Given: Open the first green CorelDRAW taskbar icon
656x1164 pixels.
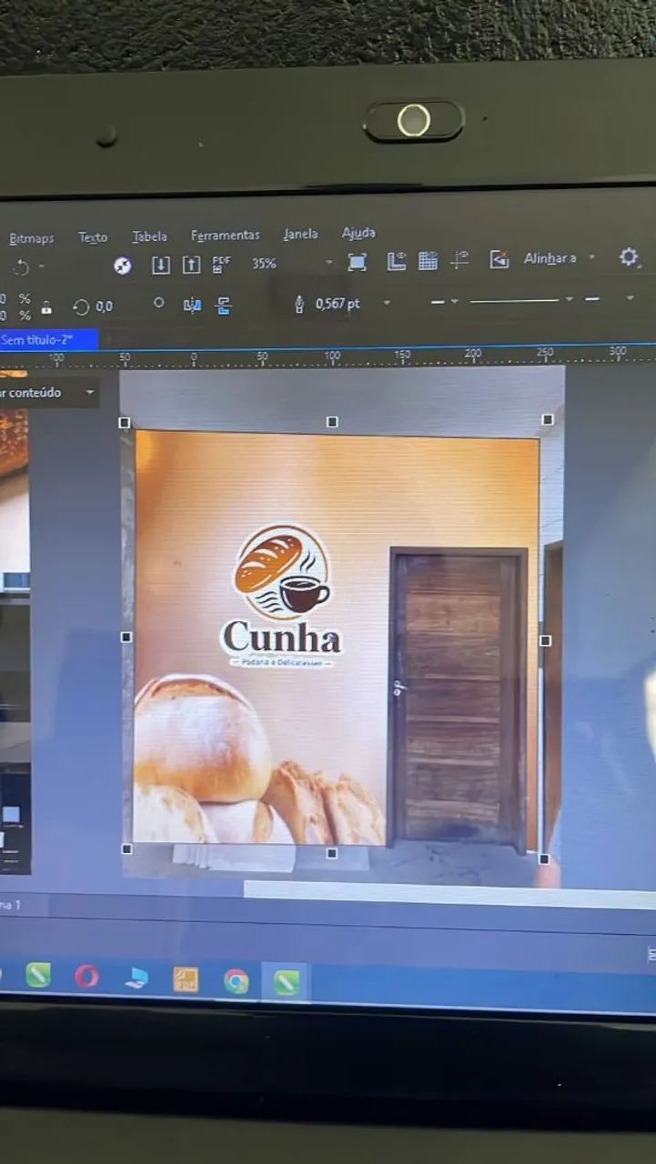Looking at the screenshot, I should (38, 975).
